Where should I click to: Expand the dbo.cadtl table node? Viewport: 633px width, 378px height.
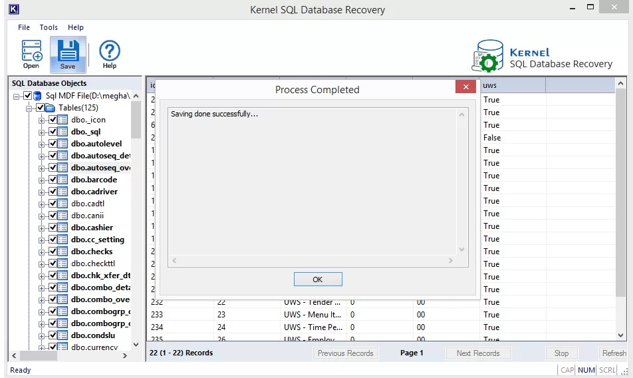pyautogui.click(x=41, y=204)
